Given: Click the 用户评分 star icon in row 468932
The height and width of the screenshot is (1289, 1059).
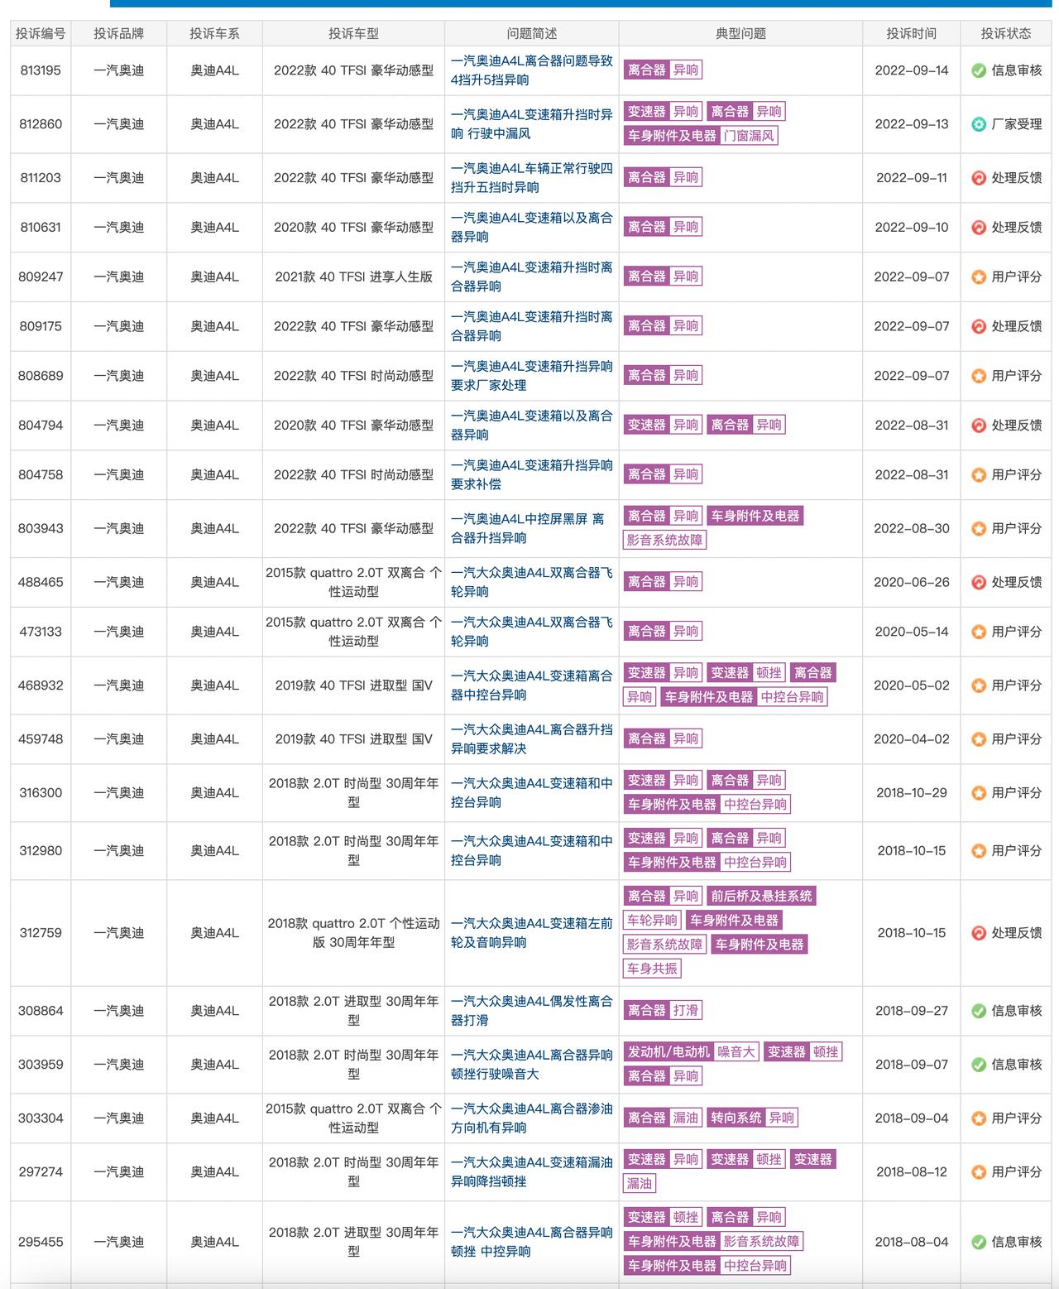Looking at the screenshot, I should 979,685.
